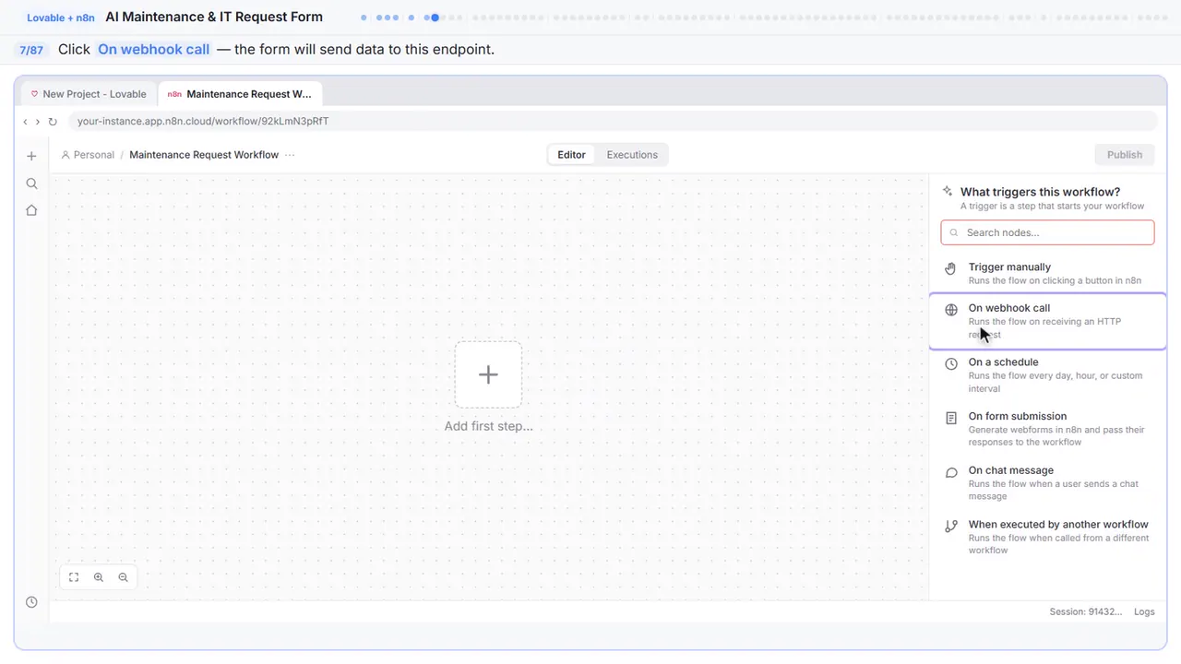Screen dimensions: 1181x664
Task: Select the Editor tab
Action: click(x=571, y=155)
